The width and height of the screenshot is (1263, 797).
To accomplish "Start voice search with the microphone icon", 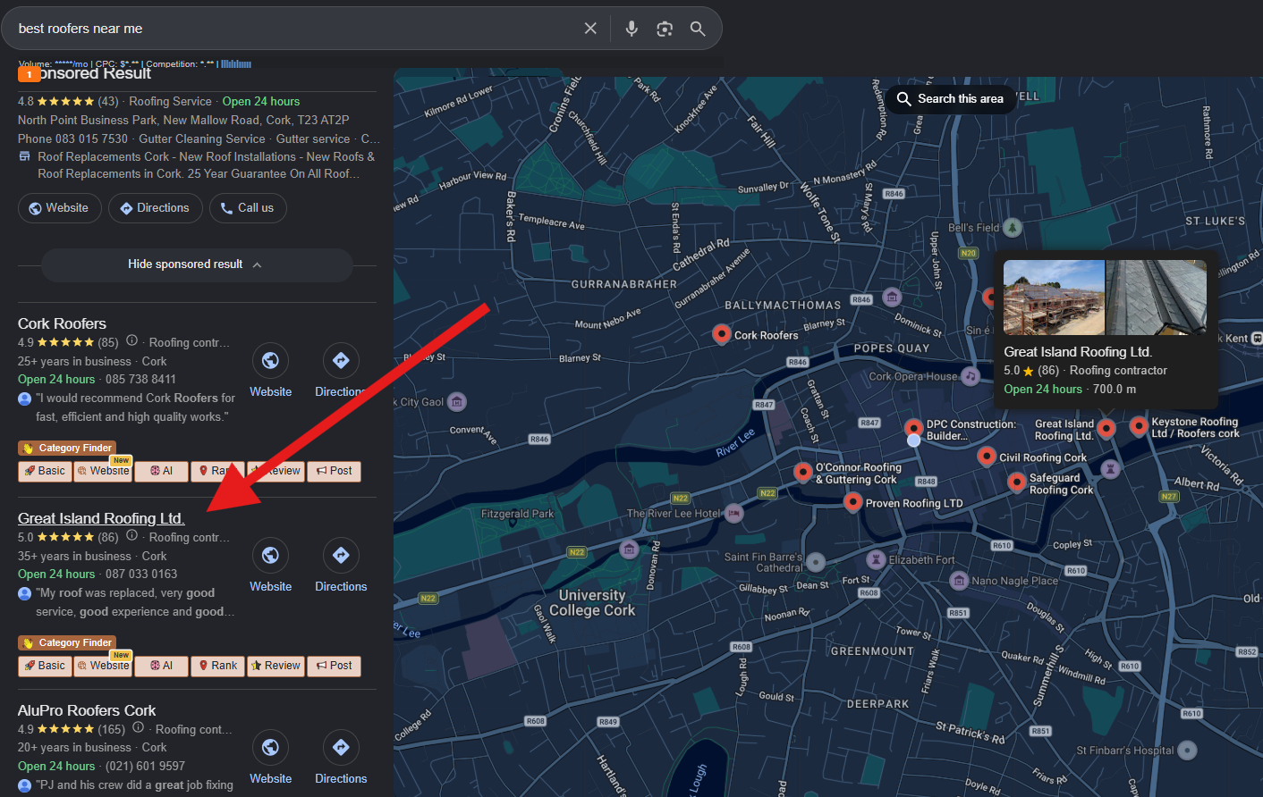I will tap(631, 29).
